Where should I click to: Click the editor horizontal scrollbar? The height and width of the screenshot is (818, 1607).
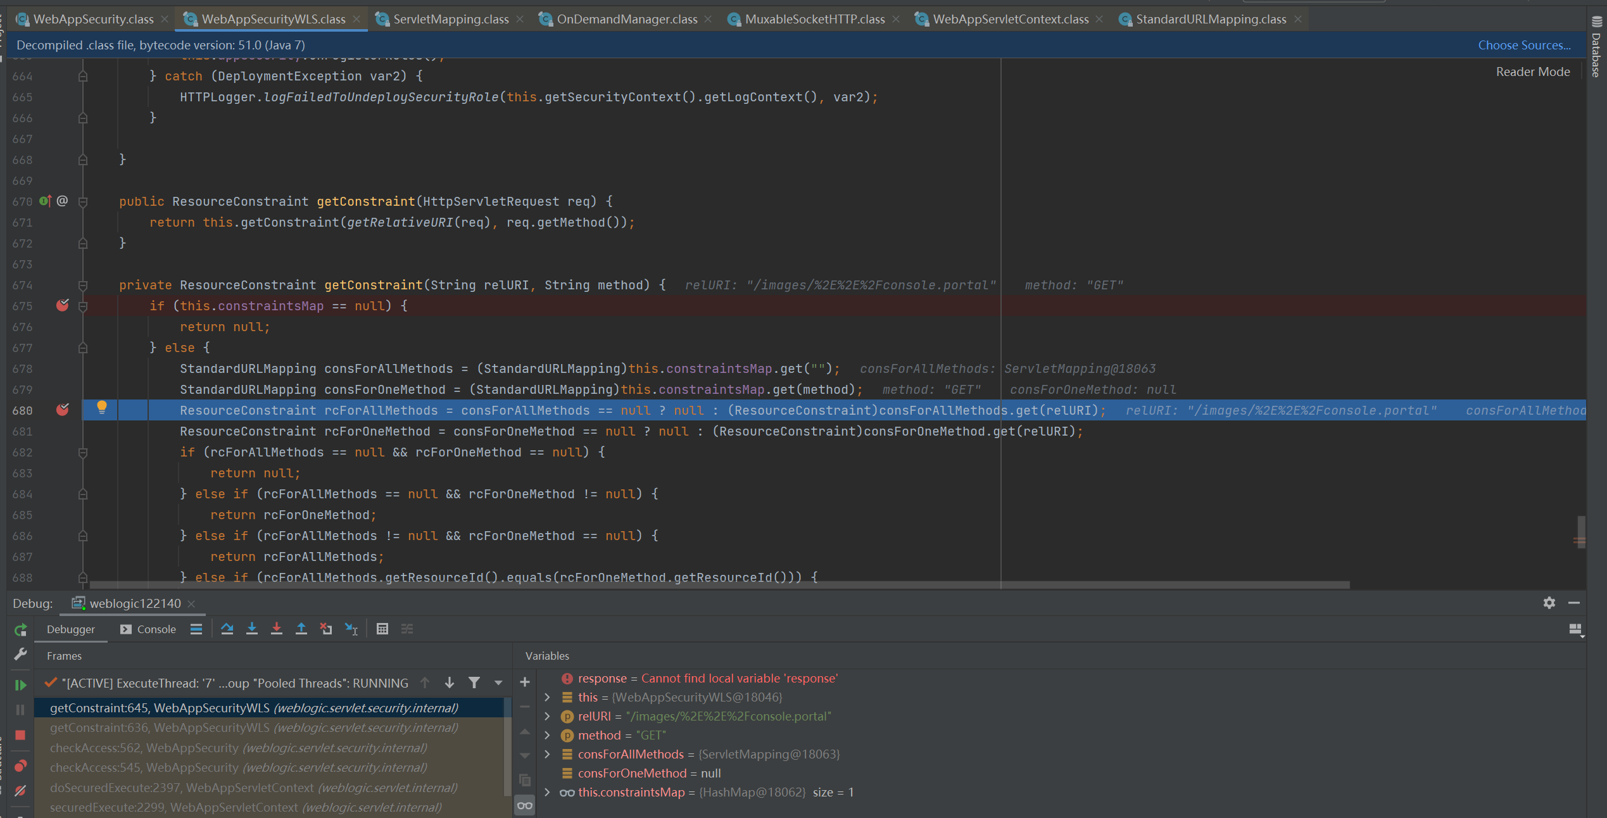point(719,585)
